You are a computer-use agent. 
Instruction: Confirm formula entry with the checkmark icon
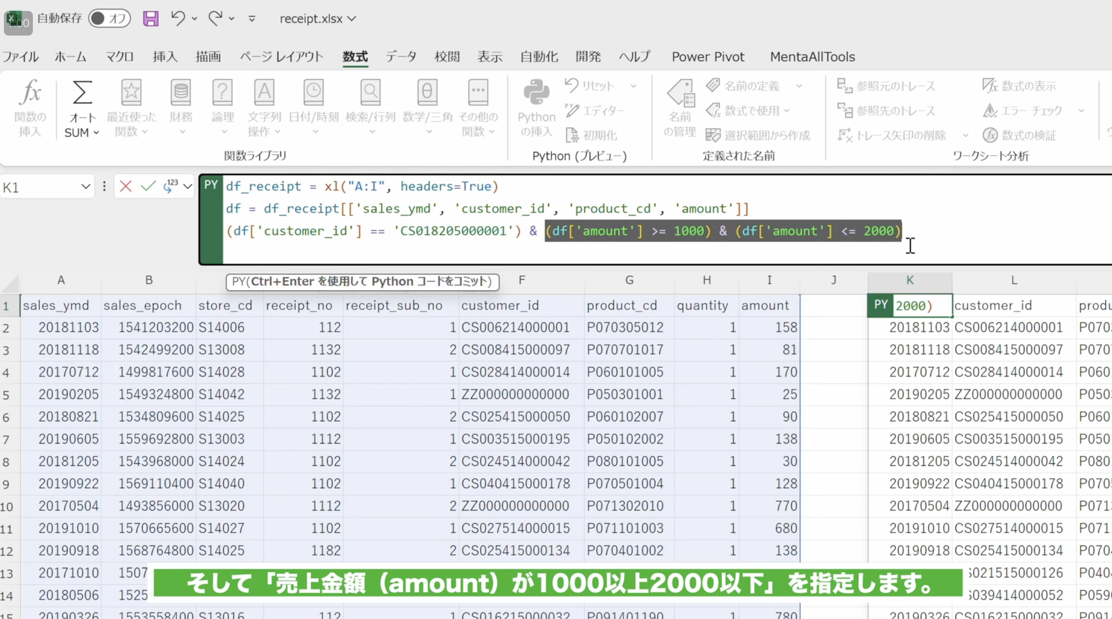[148, 186]
